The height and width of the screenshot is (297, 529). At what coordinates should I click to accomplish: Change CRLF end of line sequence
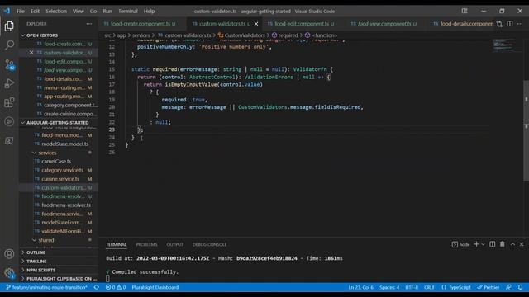pos(429,287)
